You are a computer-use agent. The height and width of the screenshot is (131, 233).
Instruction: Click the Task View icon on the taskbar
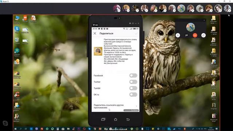(26, 129)
